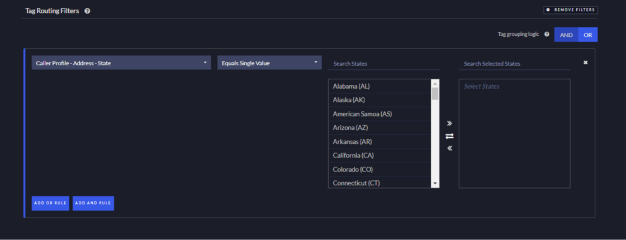This screenshot has height=240, width=626.
Task: Move all states right with double-chevron icon
Action: (x=449, y=123)
